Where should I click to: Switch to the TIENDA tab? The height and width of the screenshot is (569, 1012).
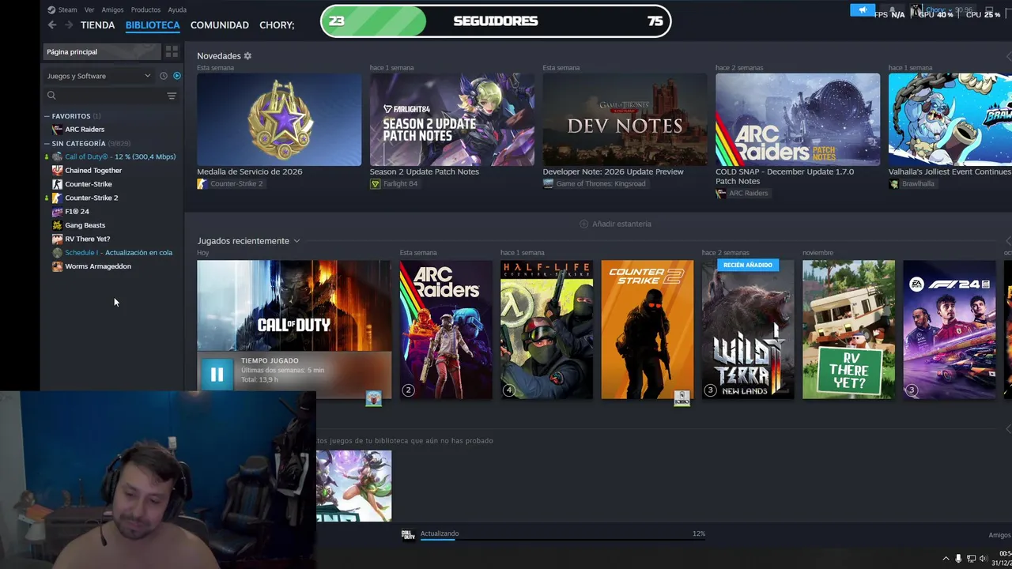tap(98, 25)
